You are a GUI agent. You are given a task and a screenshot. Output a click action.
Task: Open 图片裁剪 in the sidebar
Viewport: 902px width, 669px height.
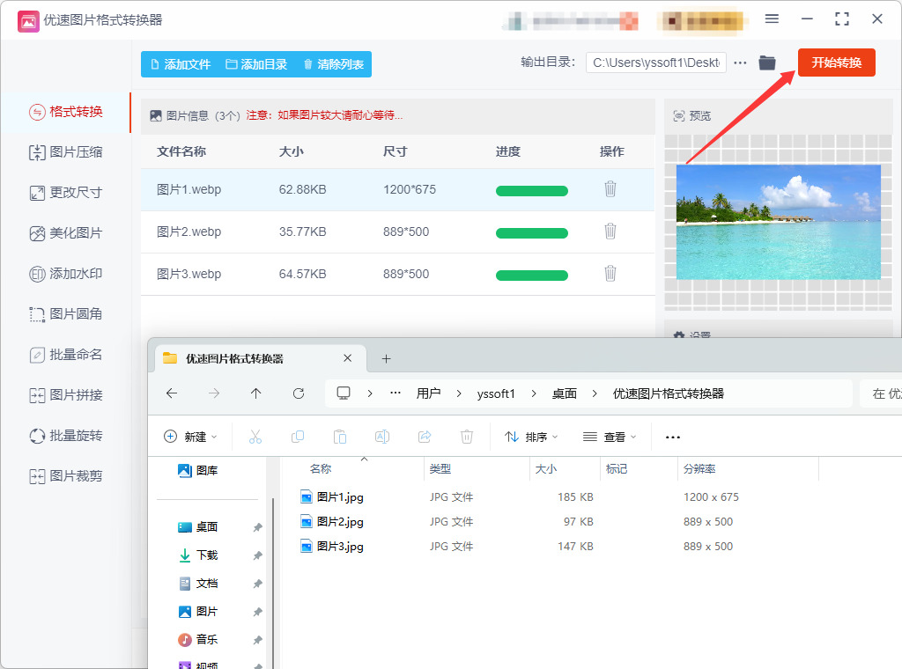click(x=66, y=476)
